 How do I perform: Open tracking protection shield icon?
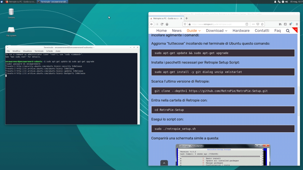click(185, 24)
